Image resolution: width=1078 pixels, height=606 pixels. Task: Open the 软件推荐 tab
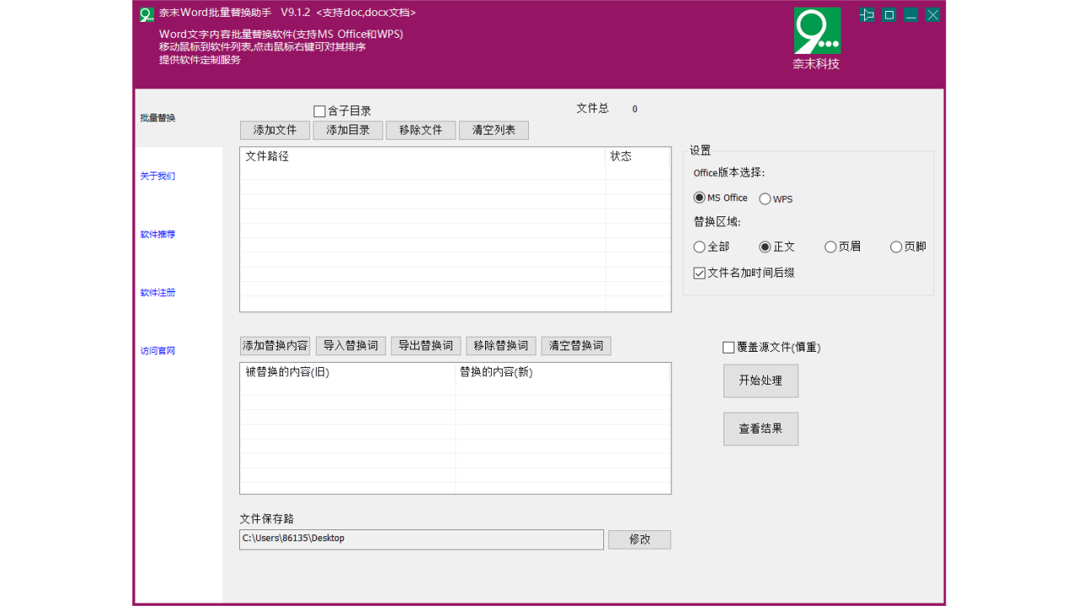(x=178, y=234)
